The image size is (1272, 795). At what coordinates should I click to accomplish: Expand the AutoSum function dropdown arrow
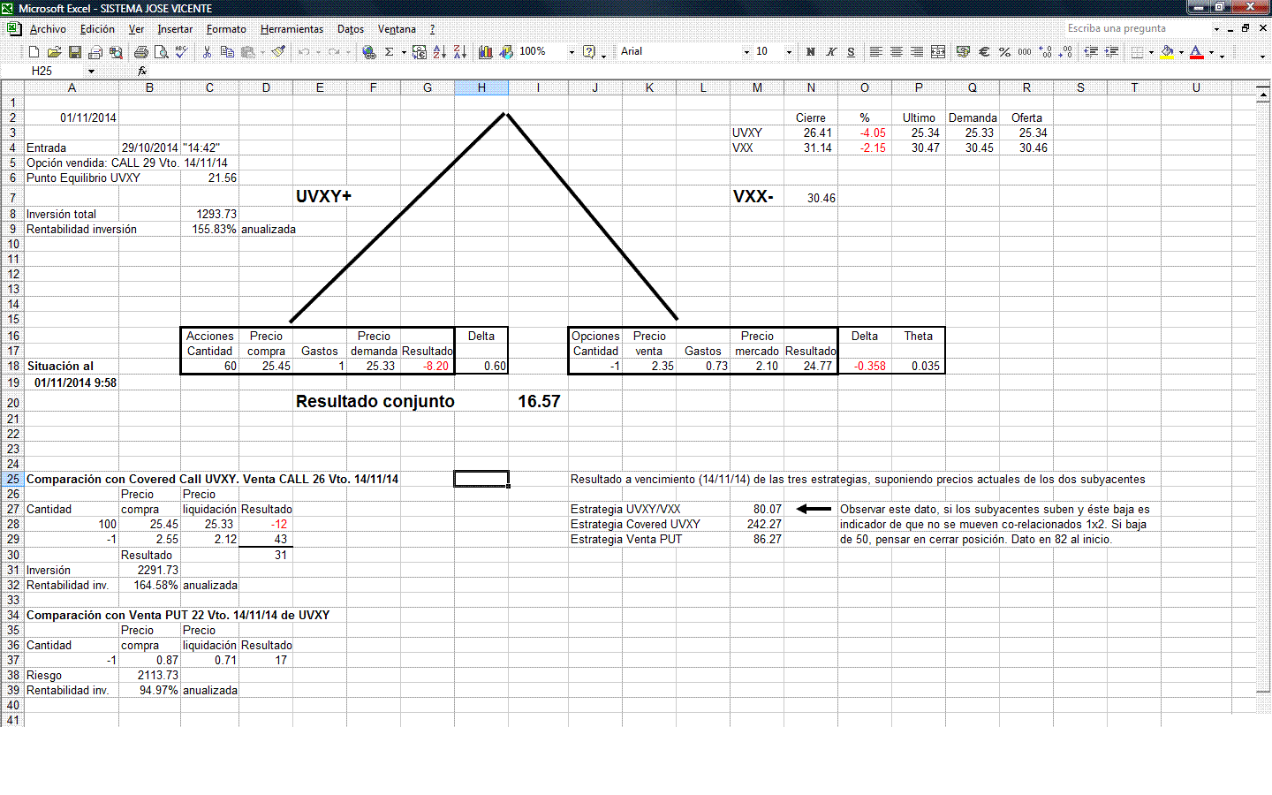click(404, 52)
